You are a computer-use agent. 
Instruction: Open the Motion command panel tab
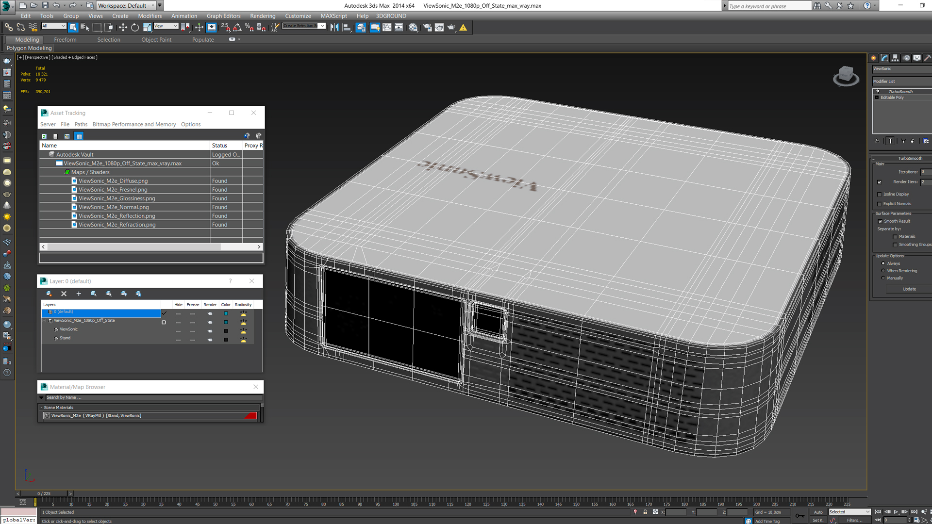click(906, 58)
